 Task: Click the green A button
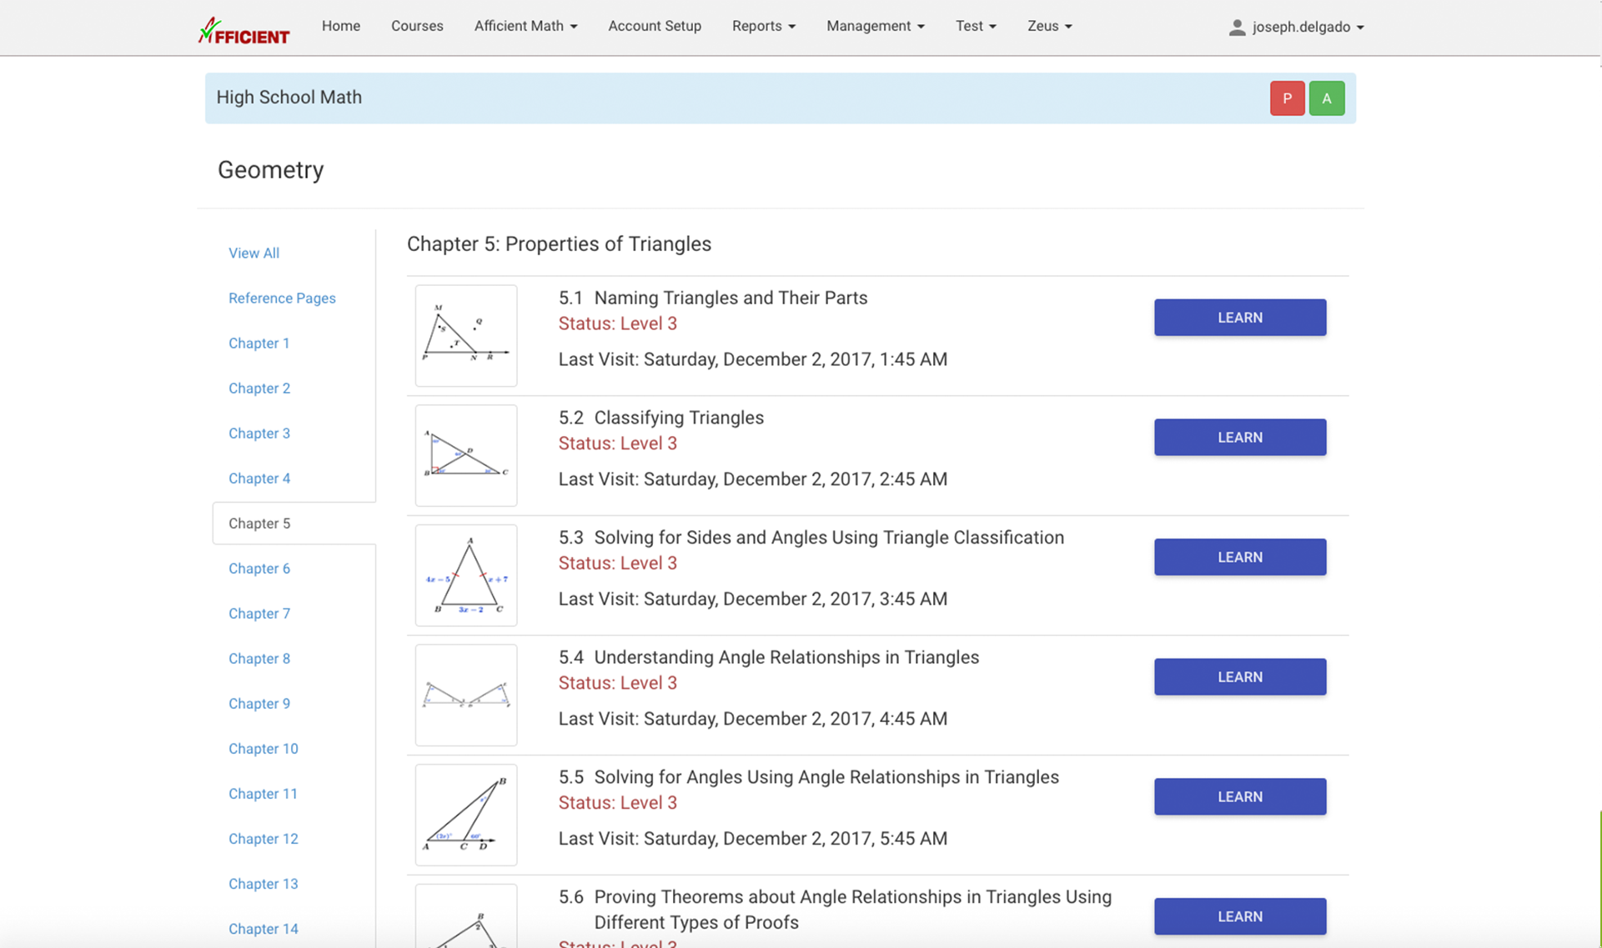tap(1326, 98)
